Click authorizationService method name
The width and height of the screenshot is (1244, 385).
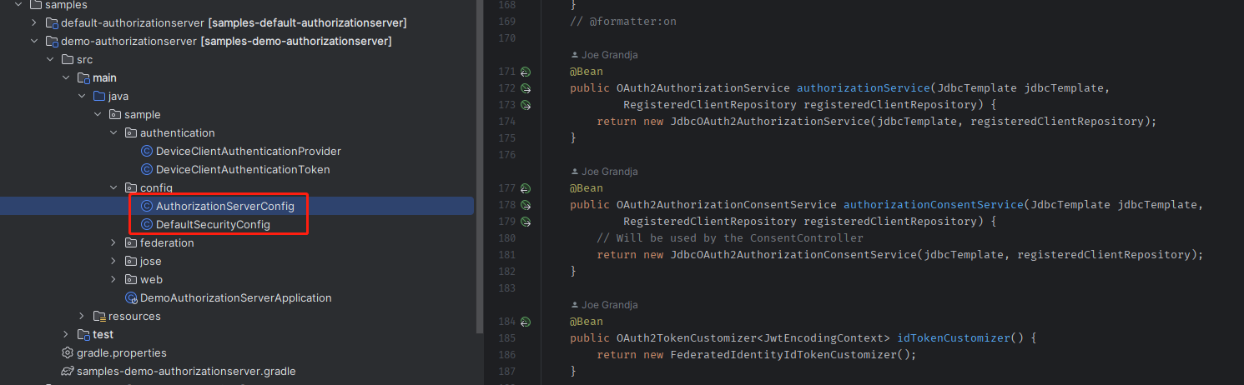[x=864, y=88]
